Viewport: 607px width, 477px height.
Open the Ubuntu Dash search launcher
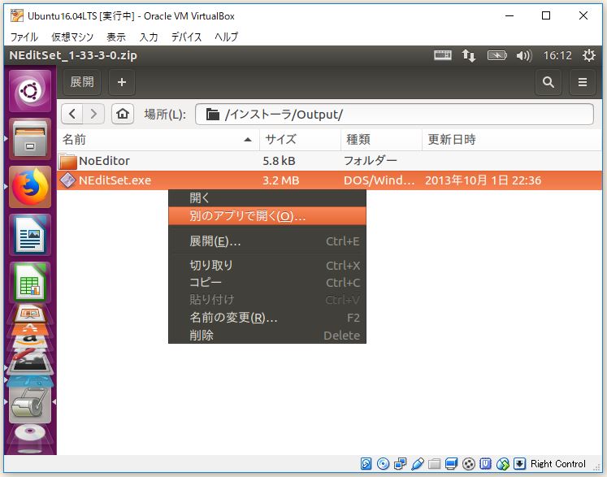pos(30,91)
